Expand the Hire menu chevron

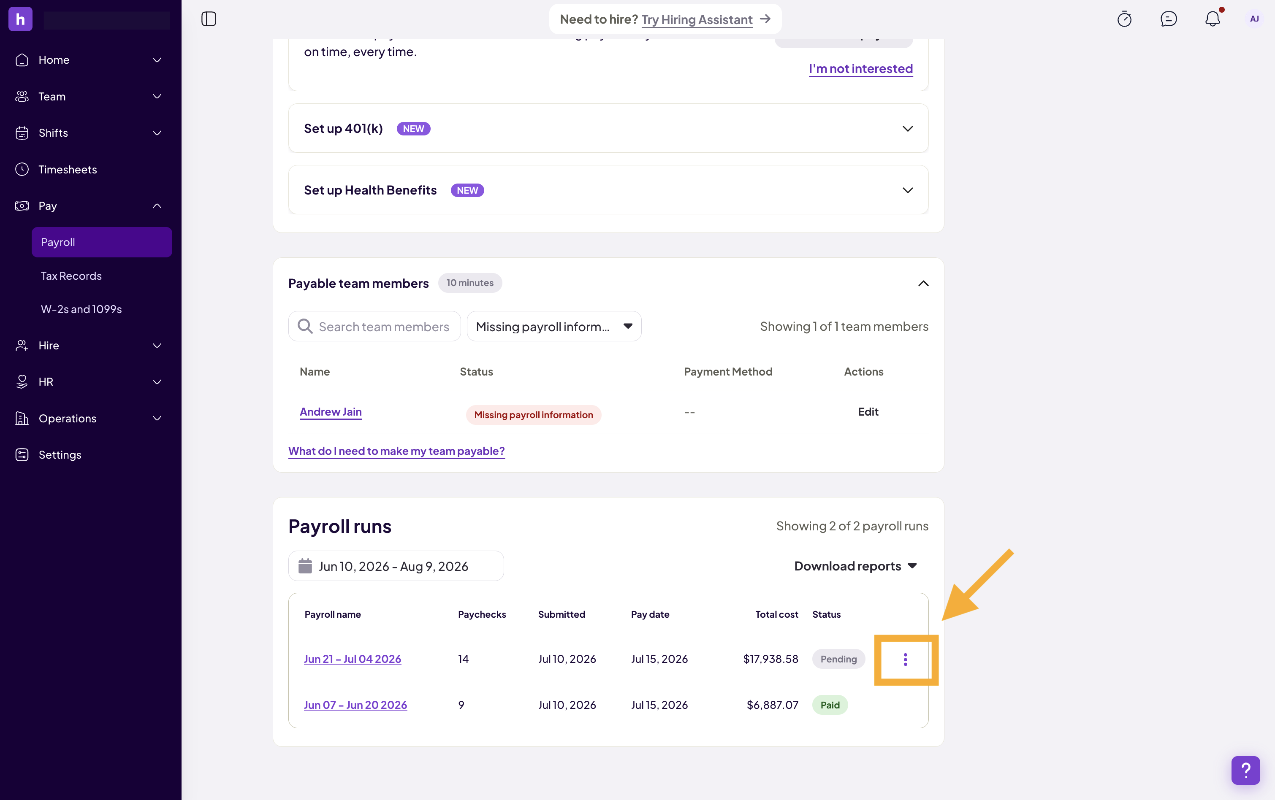point(157,346)
